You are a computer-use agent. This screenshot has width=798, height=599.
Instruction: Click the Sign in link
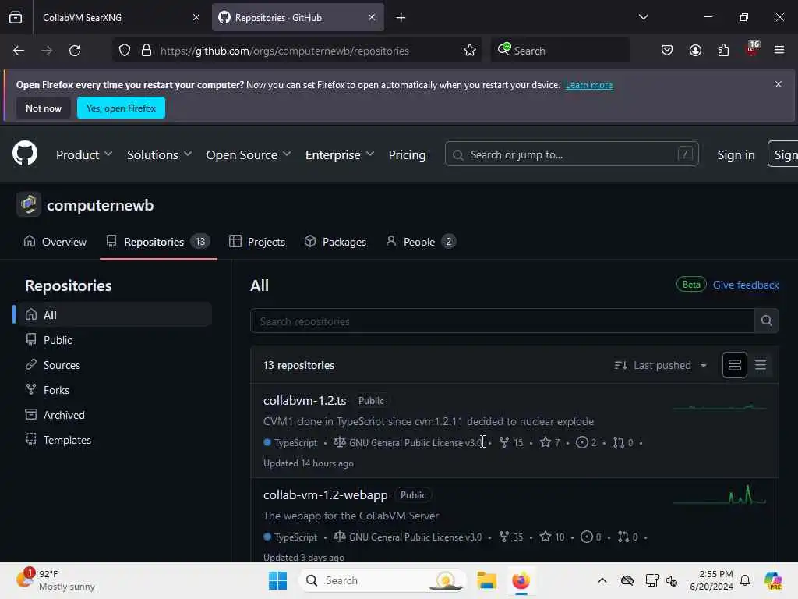[x=736, y=154]
